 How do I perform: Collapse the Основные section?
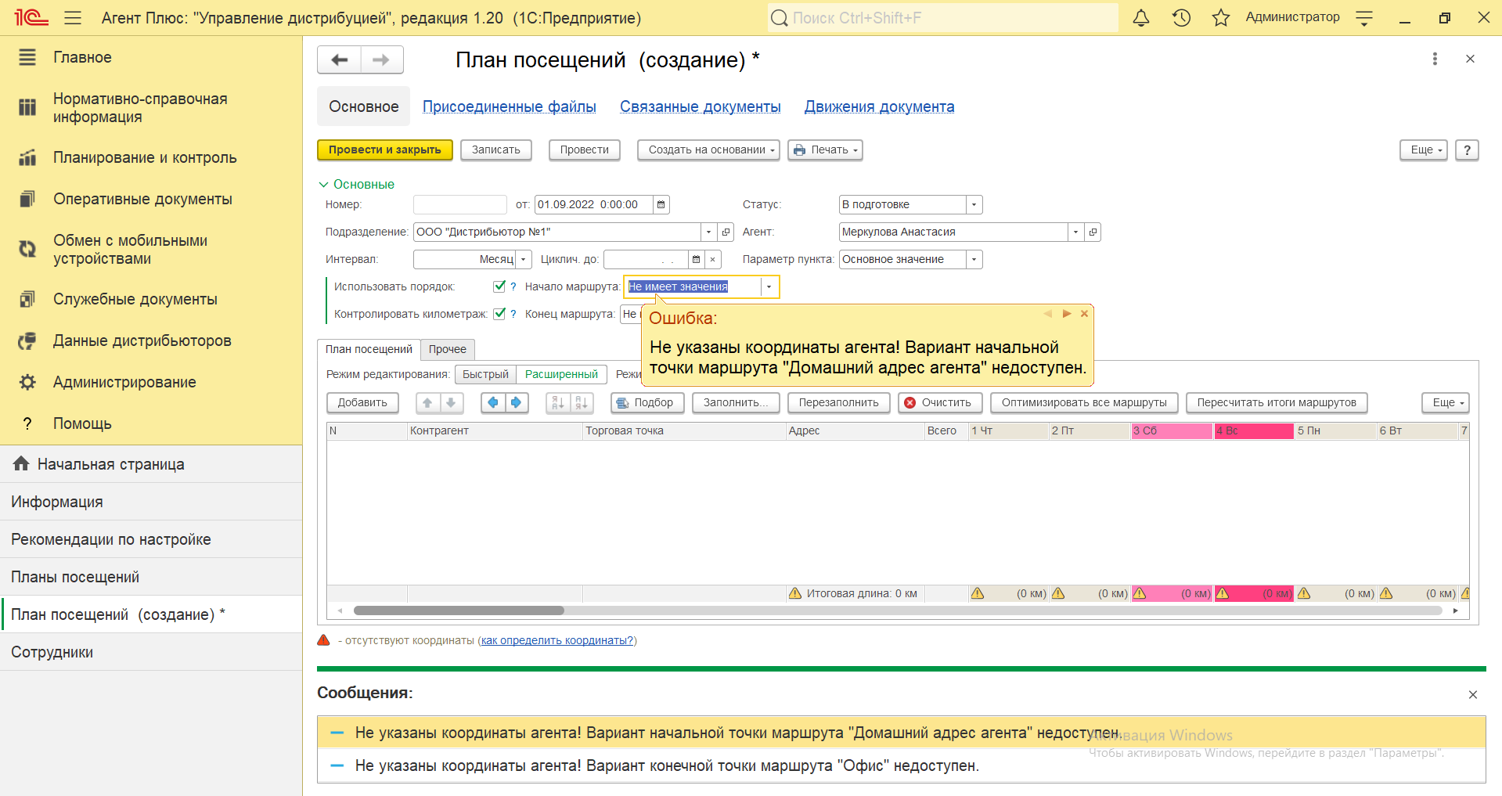coord(356,184)
